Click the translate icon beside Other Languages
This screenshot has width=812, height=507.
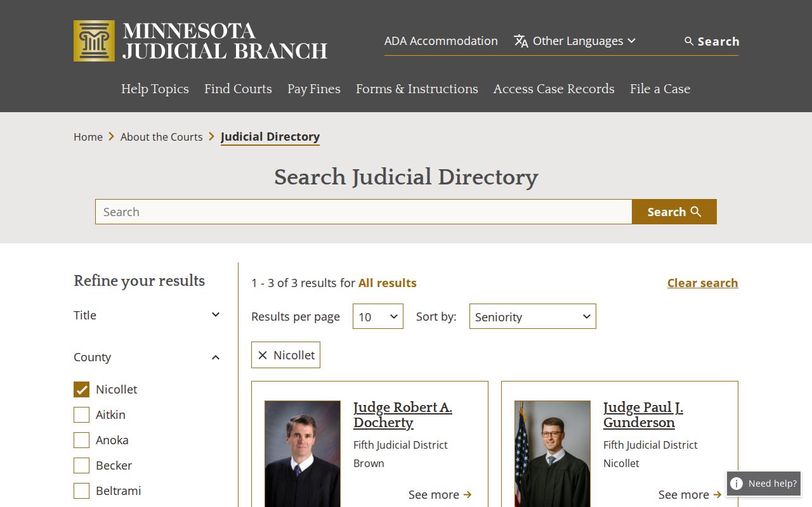pyautogui.click(x=521, y=41)
